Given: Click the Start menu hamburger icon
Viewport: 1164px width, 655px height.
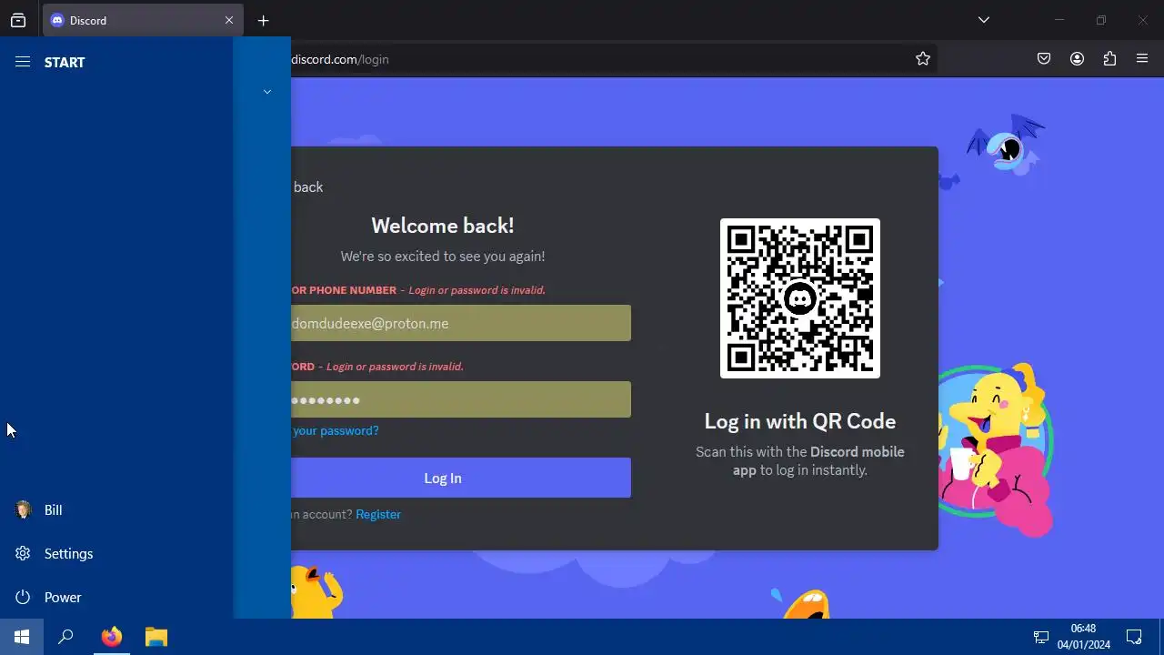Looking at the screenshot, I should pyautogui.click(x=23, y=62).
